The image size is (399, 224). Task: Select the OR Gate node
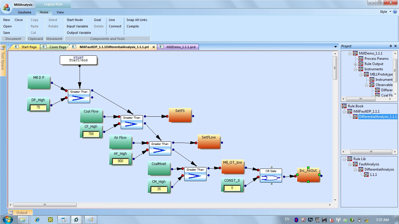[x=271, y=175]
